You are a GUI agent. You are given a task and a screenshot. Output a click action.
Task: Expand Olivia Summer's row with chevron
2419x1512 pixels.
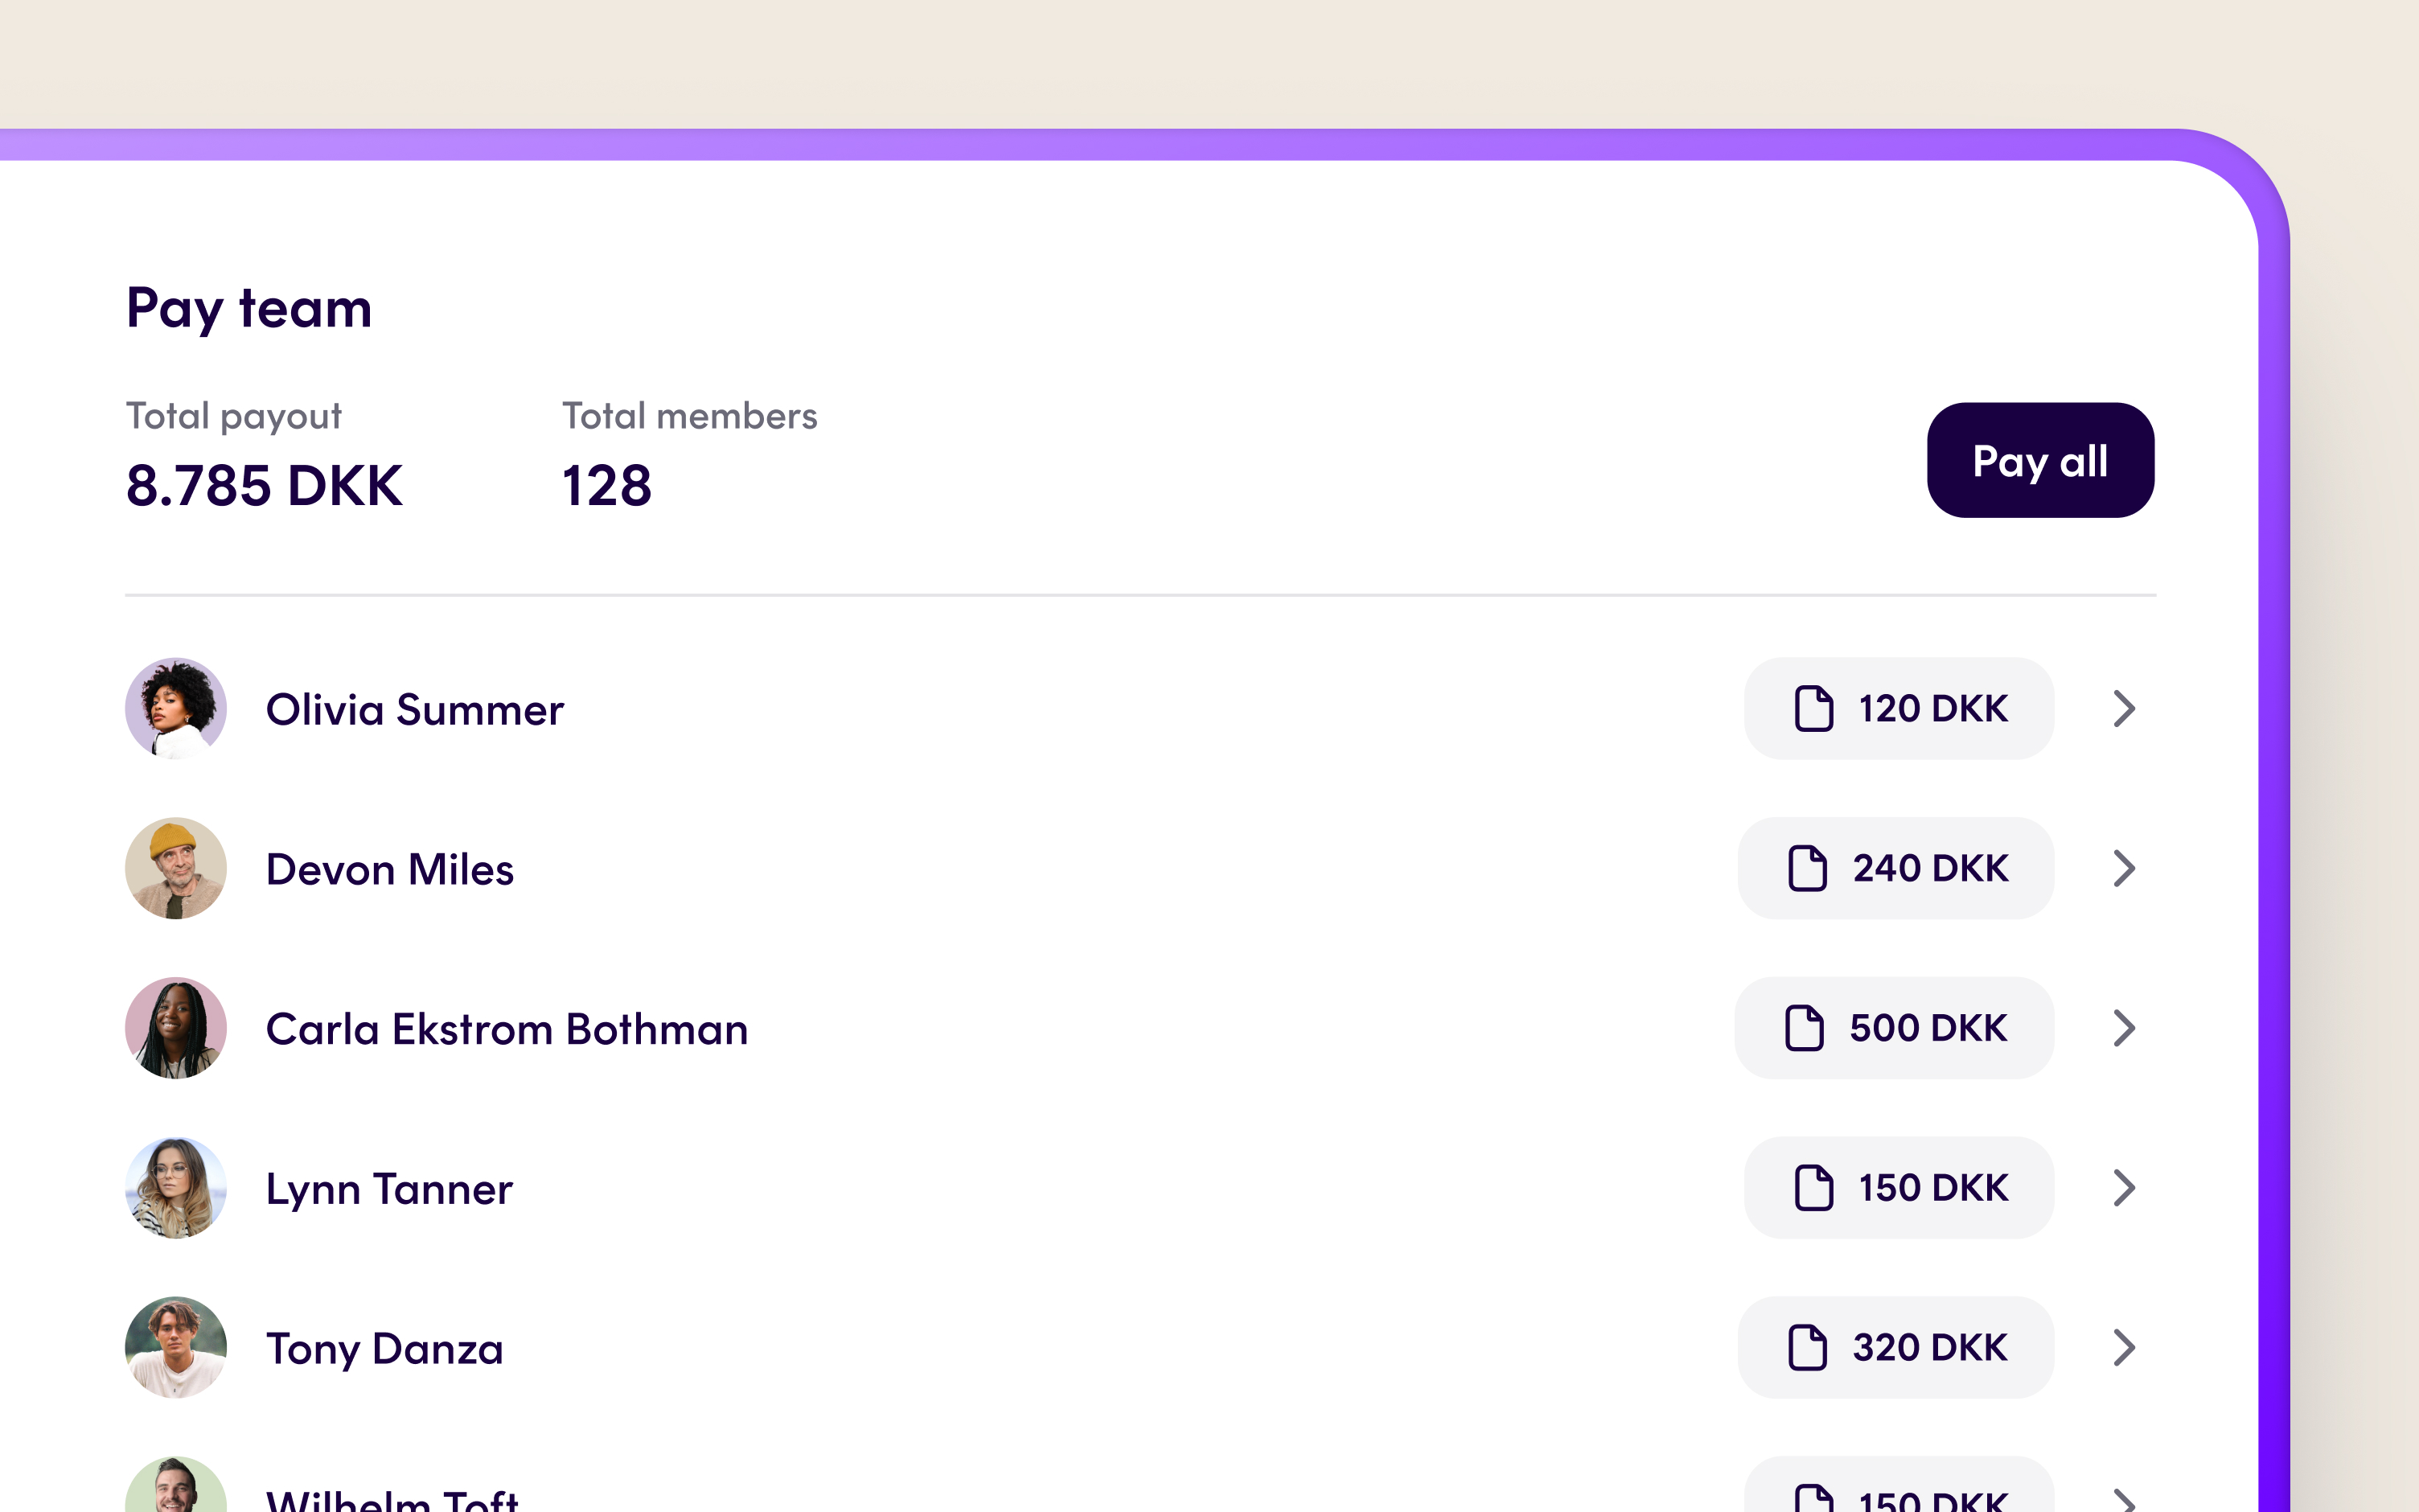[x=2124, y=709]
